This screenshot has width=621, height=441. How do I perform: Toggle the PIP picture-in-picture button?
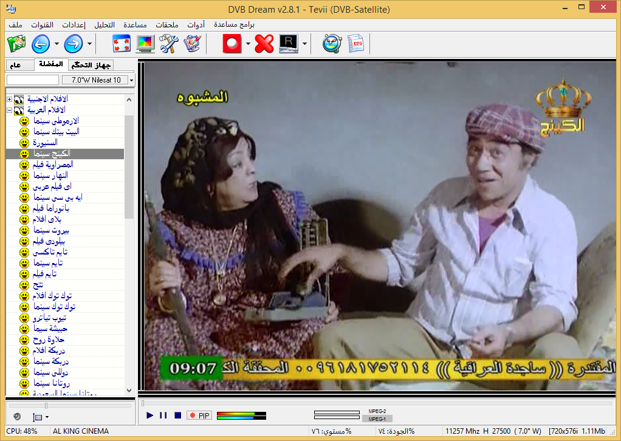click(x=199, y=415)
